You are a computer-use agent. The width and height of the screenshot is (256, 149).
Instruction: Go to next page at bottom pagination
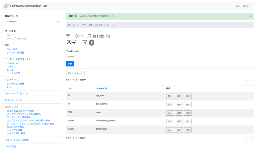[252, 139]
